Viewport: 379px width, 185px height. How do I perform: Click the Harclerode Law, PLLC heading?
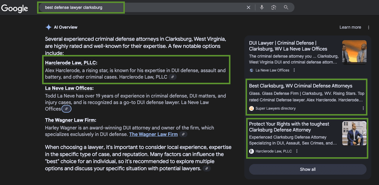(71, 63)
